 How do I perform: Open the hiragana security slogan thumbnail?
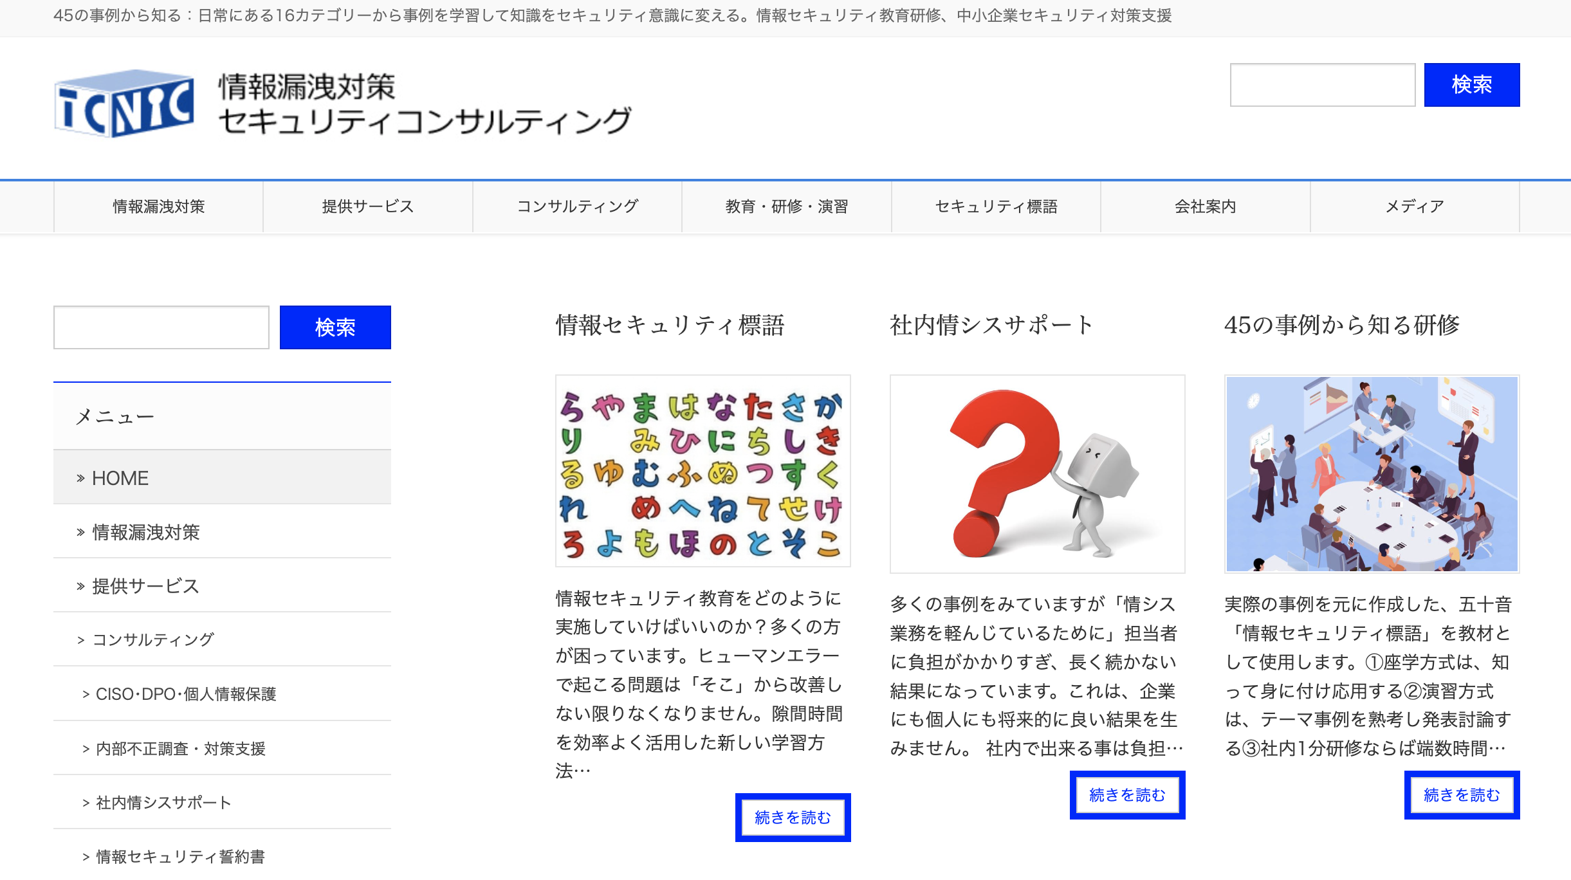(x=703, y=472)
